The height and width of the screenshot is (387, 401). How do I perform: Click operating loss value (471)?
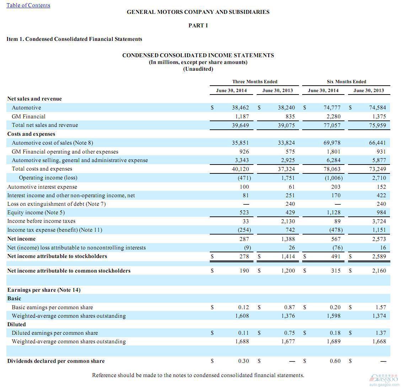point(244,178)
